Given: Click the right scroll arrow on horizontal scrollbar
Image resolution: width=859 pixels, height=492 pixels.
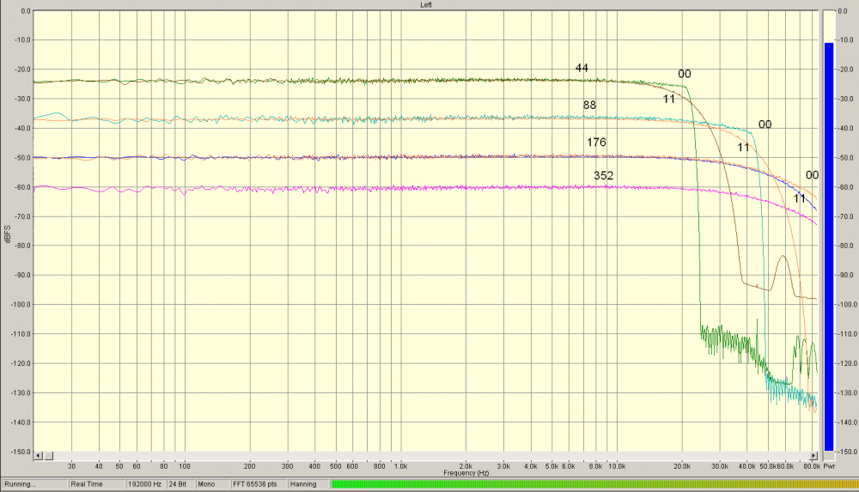Looking at the screenshot, I should tap(814, 456).
